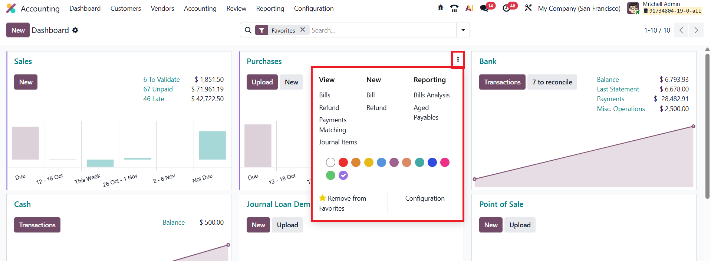The height and width of the screenshot is (261, 711).
Task: Open the AI assistant icon
Action: pos(469,8)
